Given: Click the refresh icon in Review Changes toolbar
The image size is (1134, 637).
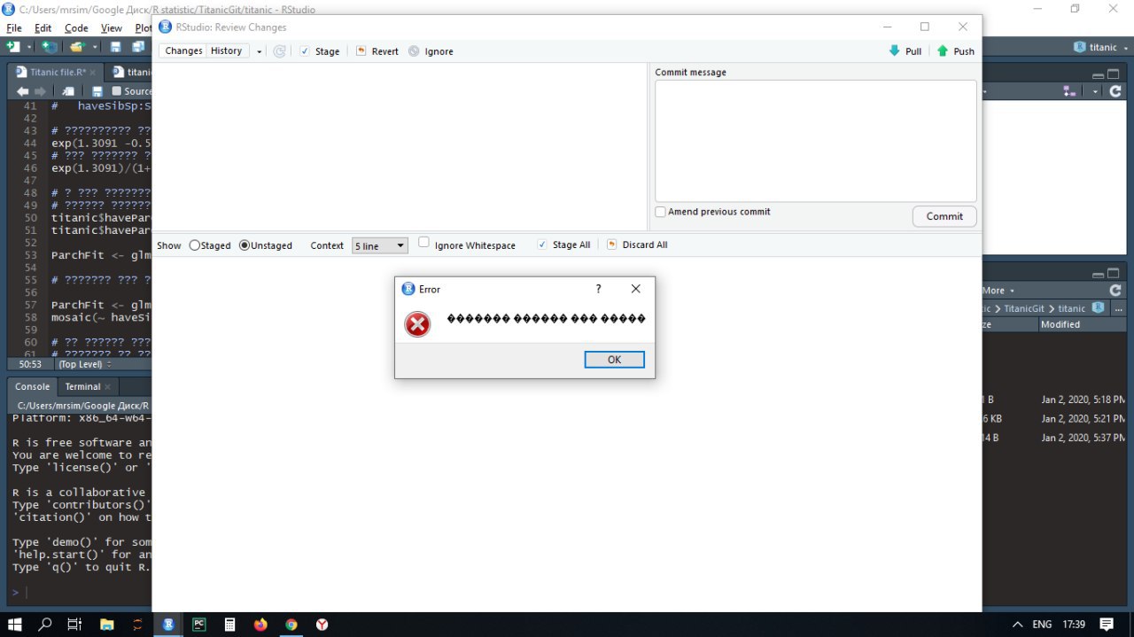Looking at the screenshot, I should pyautogui.click(x=279, y=51).
